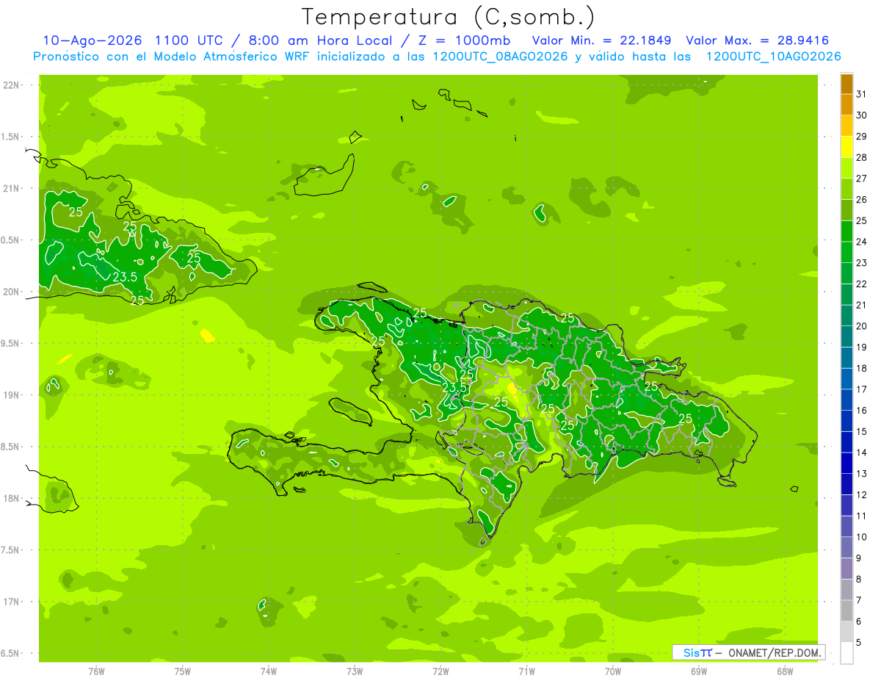Click the 10-Ago-2026 1100 UTC date text

(x=132, y=40)
